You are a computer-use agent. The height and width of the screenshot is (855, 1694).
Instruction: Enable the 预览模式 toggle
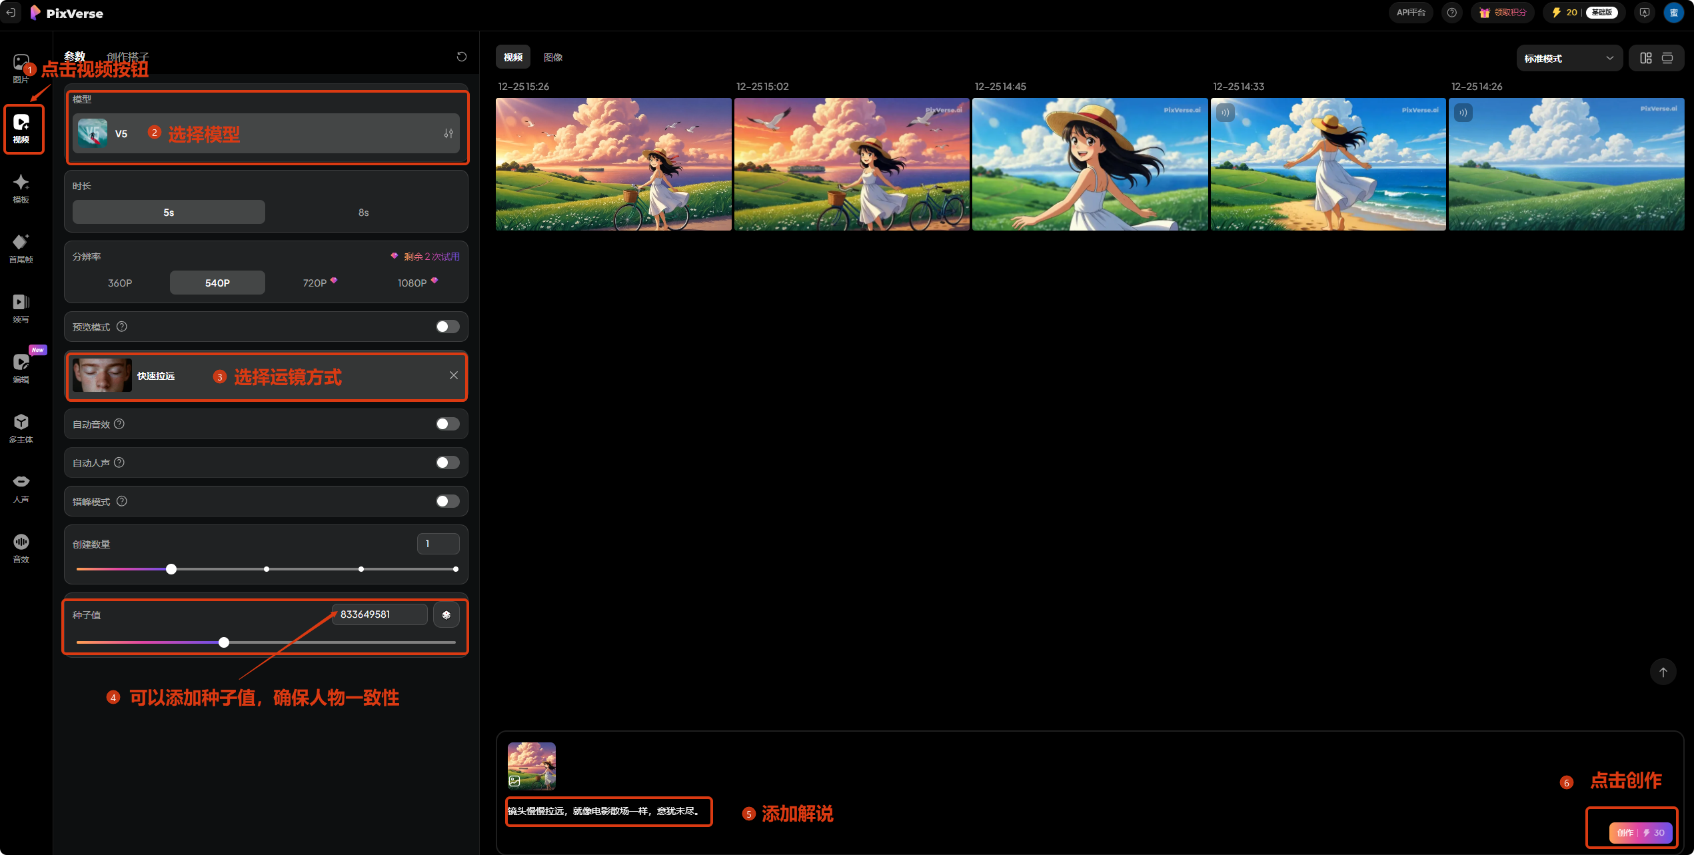447,327
